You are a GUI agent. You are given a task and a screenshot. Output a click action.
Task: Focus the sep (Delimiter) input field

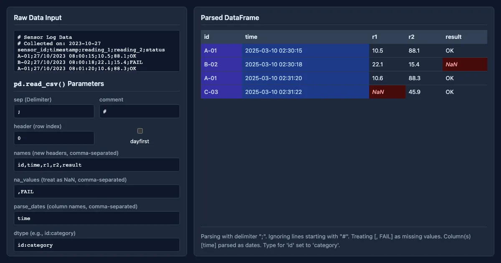[54, 111]
